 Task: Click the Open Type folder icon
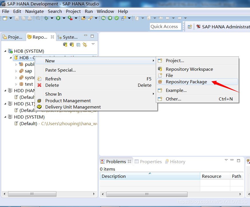click(83, 18)
